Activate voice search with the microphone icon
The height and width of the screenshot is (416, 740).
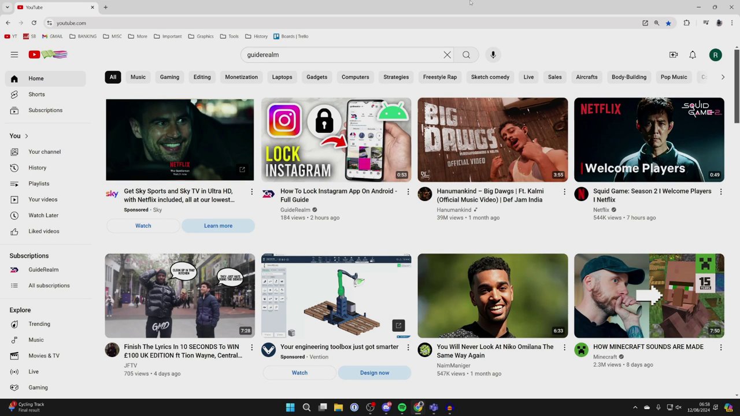(x=493, y=54)
